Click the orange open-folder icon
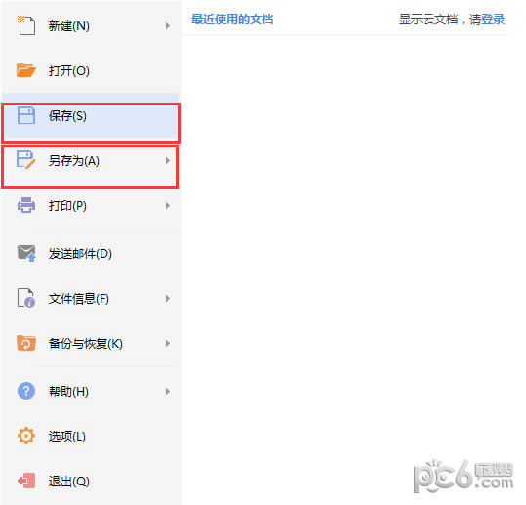The height and width of the screenshot is (505, 526). pyautogui.click(x=26, y=70)
